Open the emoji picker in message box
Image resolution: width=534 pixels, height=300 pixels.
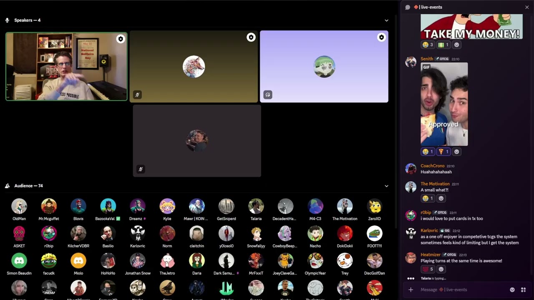point(512,290)
